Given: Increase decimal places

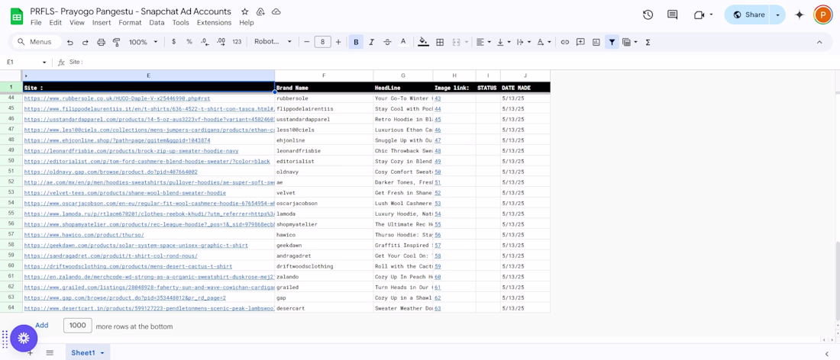Looking at the screenshot, I should tap(221, 42).
